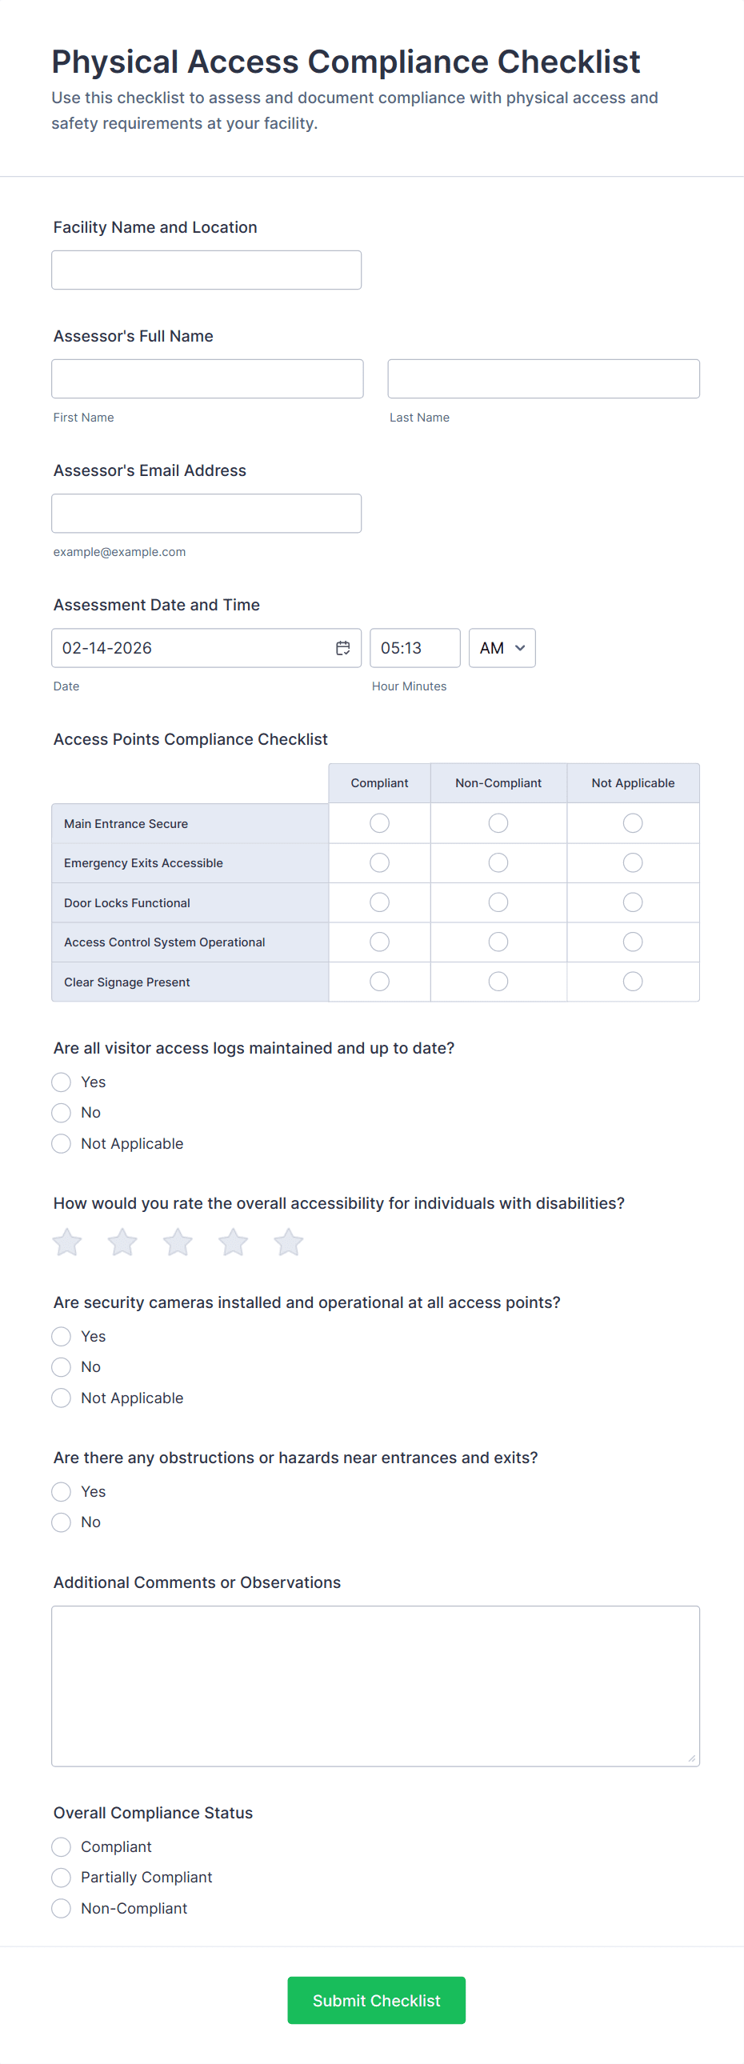Screen dimensions: 744x2064
Task: Click the assessor's email address field
Action: point(206,514)
